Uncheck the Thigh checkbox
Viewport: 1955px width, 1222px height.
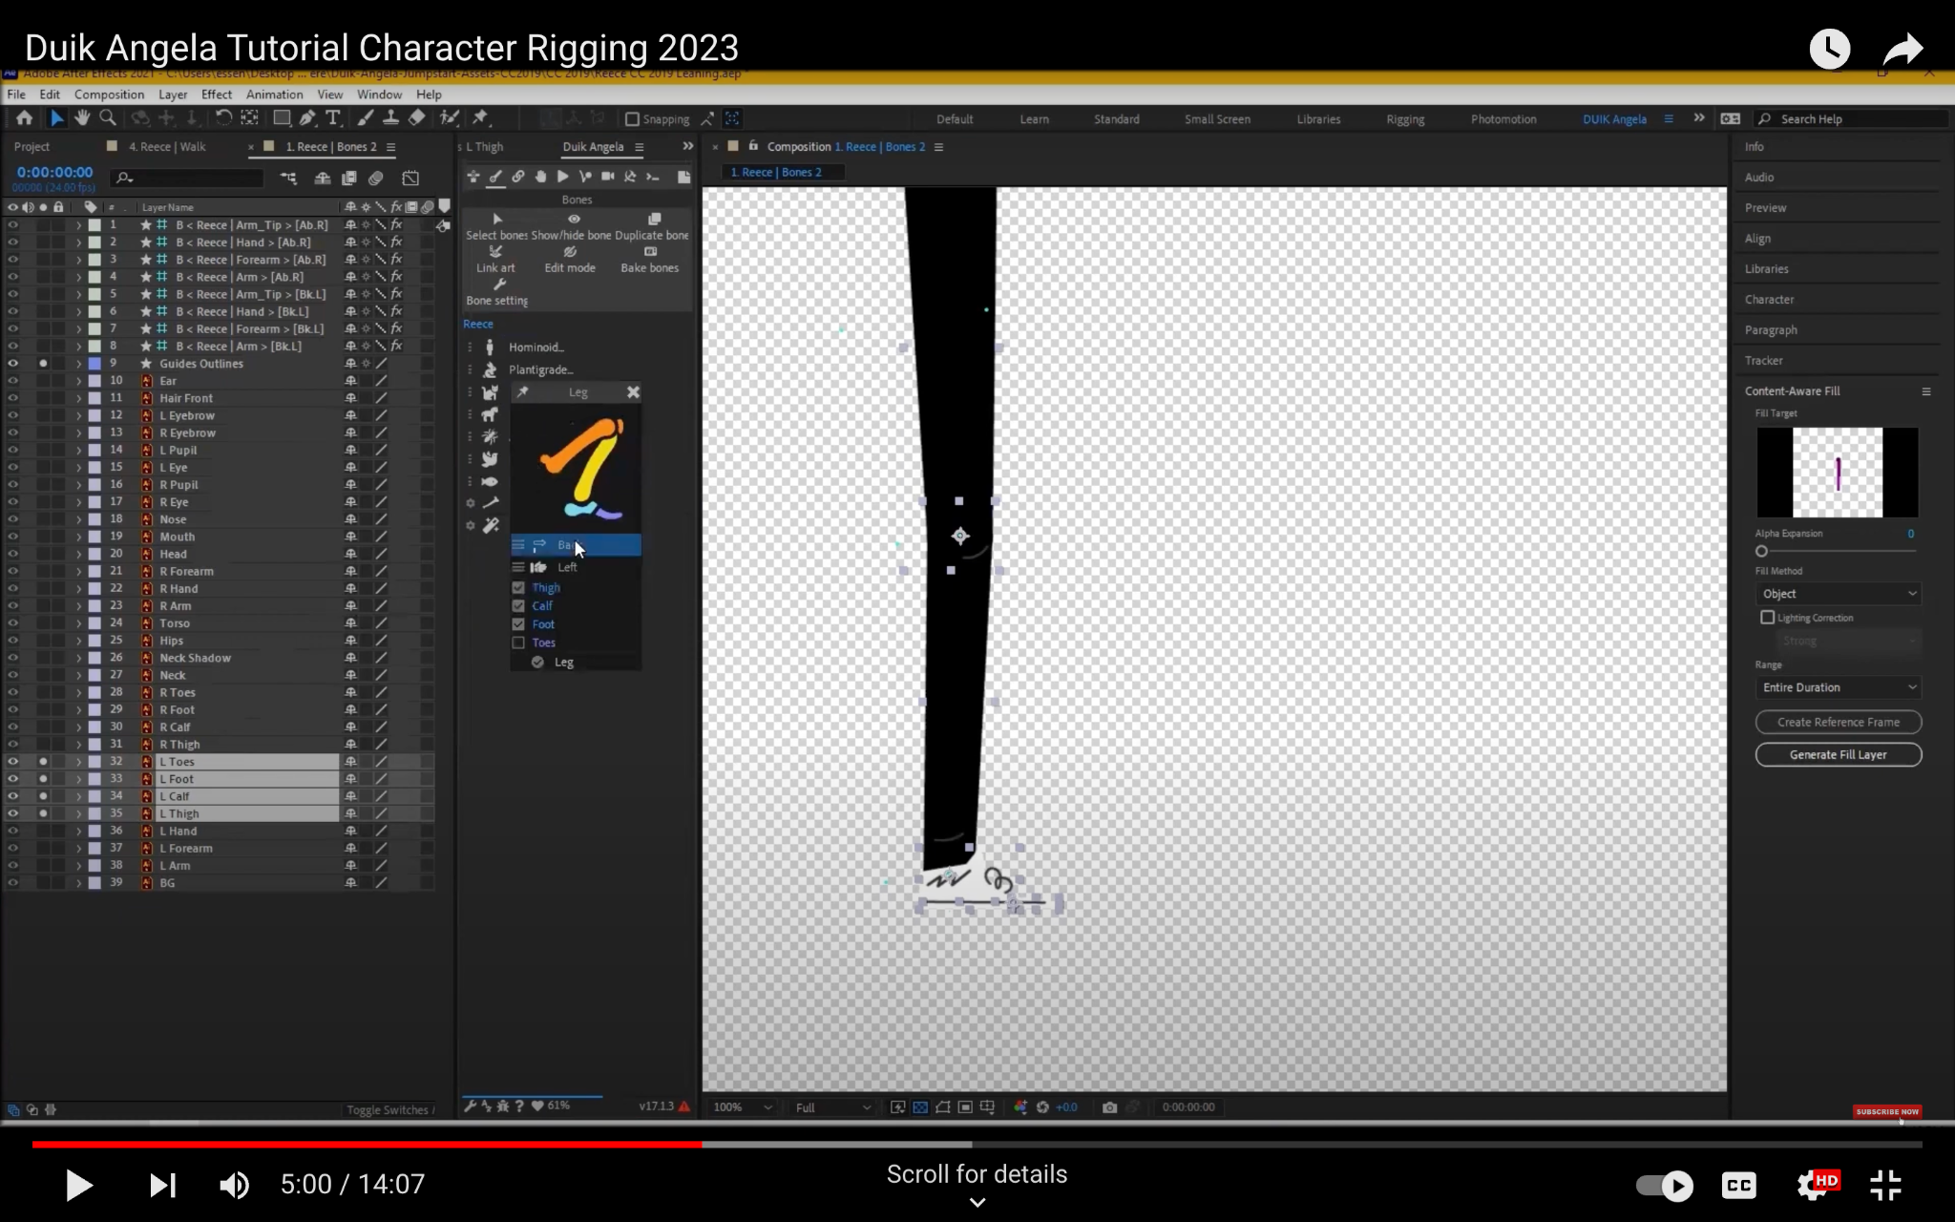518,588
